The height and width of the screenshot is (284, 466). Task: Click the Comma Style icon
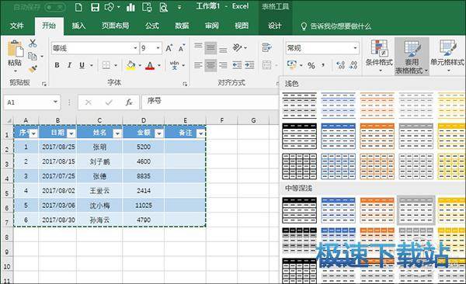[323, 64]
